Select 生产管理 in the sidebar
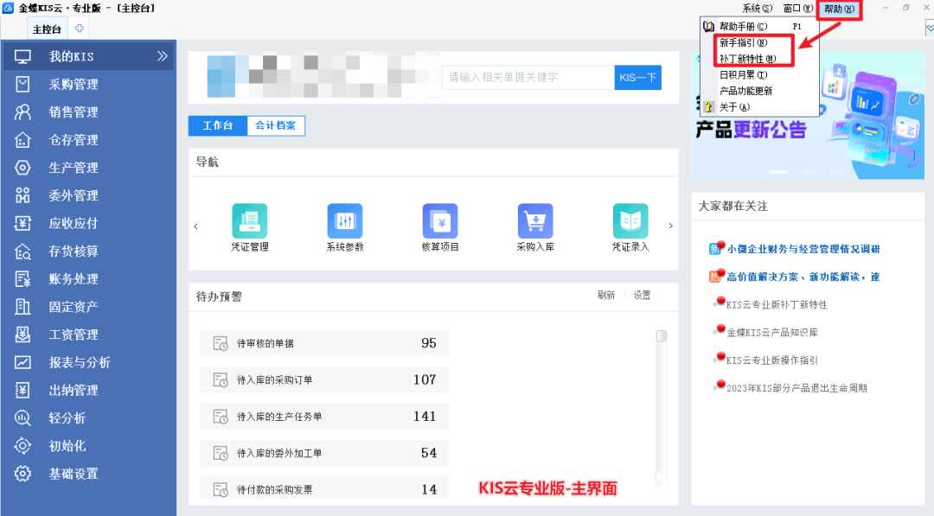 74,168
